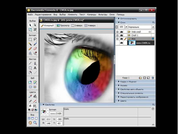Select the Knife tool

[35, 72]
